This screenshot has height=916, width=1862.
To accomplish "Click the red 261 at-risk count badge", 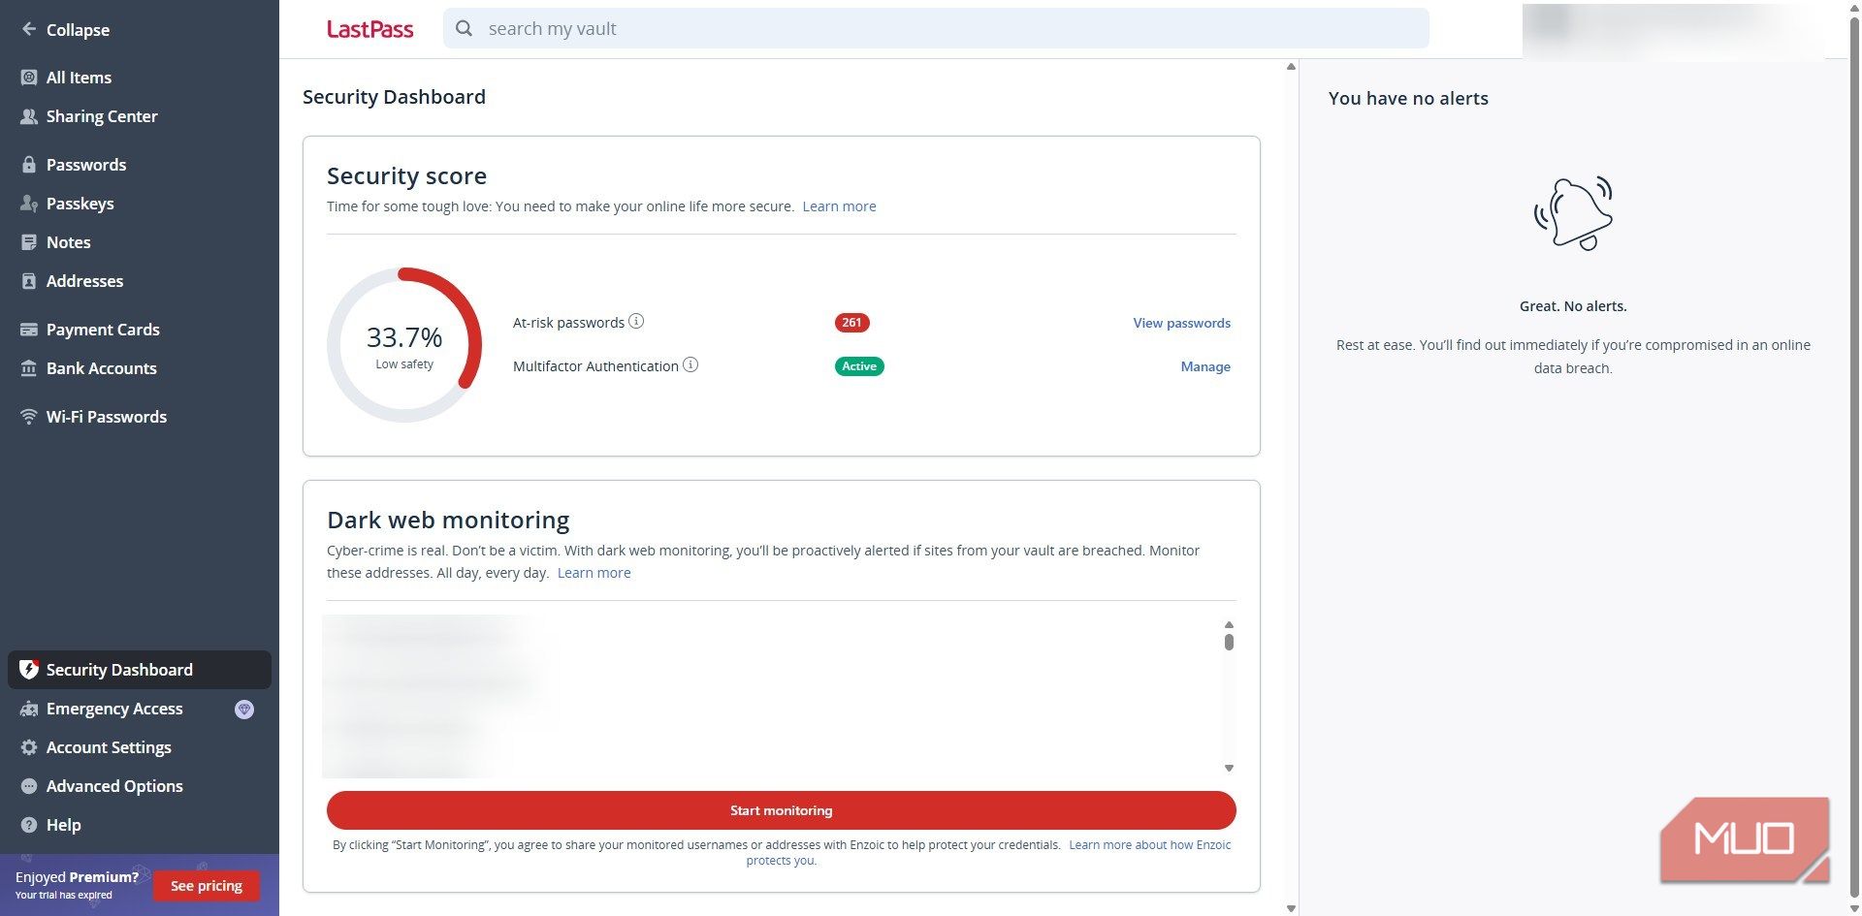I will point(851,323).
